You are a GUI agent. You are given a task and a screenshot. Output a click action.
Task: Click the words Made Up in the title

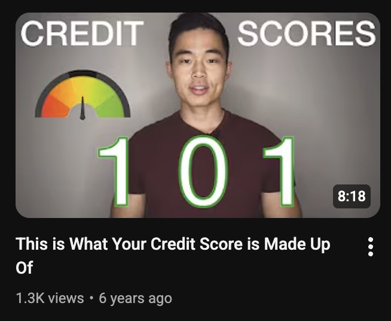click(x=297, y=244)
